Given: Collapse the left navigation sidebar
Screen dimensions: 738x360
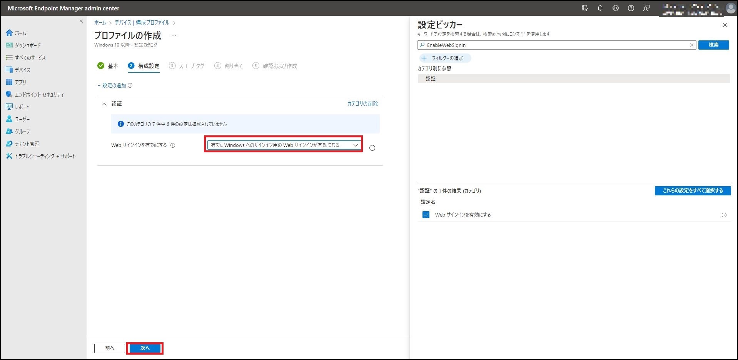Looking at the screenshot, I should 81,21.
